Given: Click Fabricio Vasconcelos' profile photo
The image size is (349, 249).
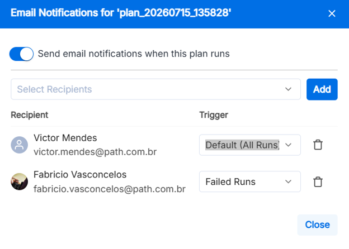Looking at the screenshot, I should pos(20,181).
